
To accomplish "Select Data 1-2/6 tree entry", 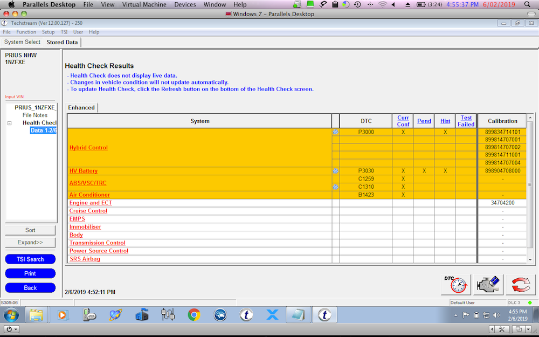I will coord(43,130).
